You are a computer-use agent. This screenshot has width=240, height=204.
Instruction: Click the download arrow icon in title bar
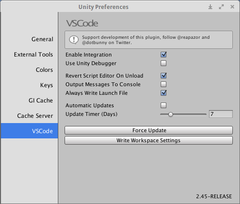tap(210, 7)
